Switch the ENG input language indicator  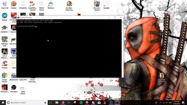point(170,102)
